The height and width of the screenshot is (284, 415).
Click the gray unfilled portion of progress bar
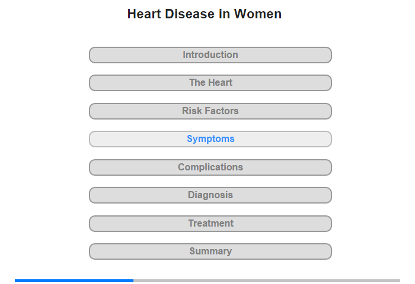point(267,280)
